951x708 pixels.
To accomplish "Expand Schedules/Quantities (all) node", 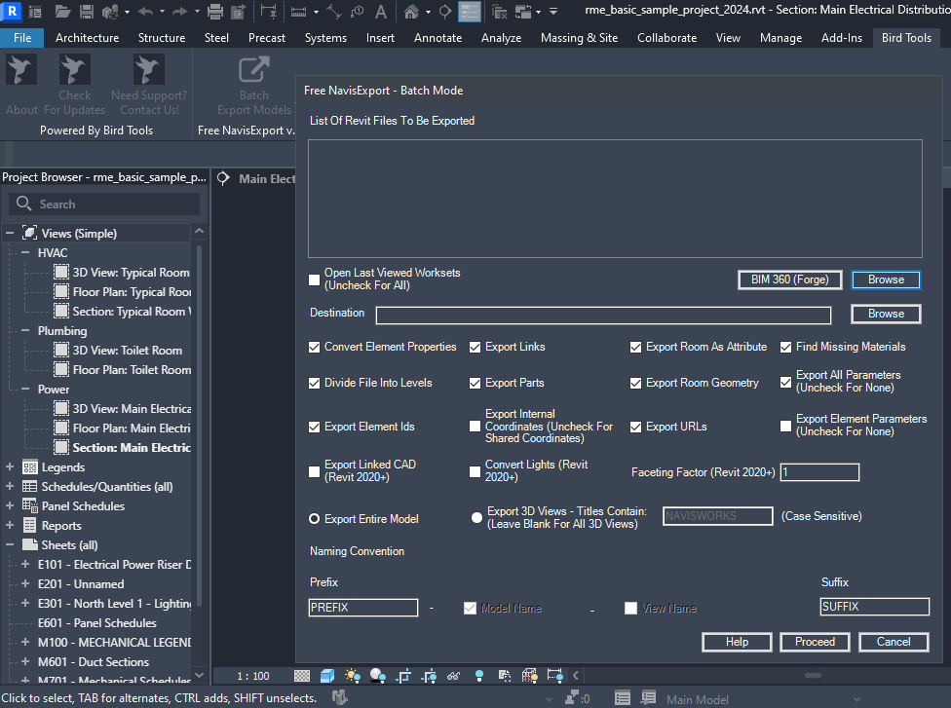I will [x=10, y=487].
